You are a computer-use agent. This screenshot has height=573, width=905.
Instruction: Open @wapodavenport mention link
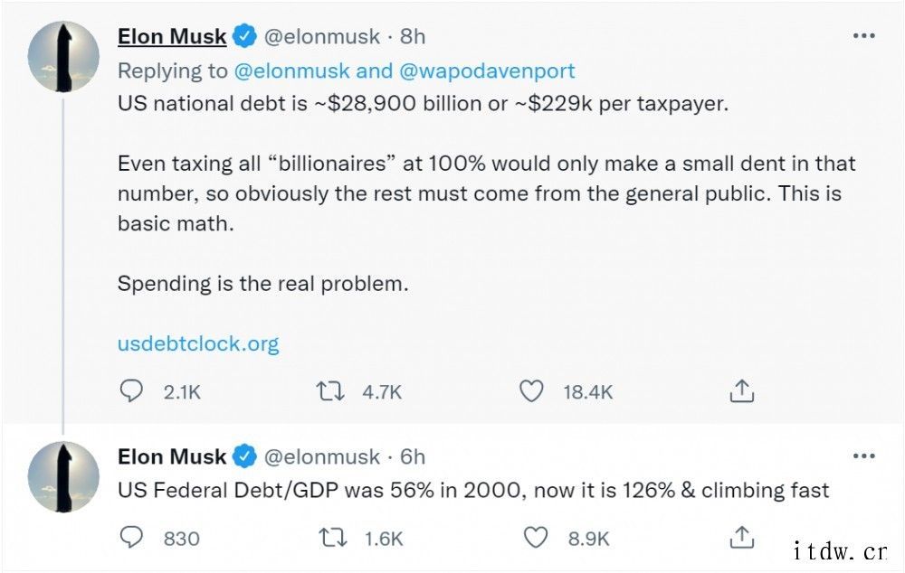[x=487, y=70]
